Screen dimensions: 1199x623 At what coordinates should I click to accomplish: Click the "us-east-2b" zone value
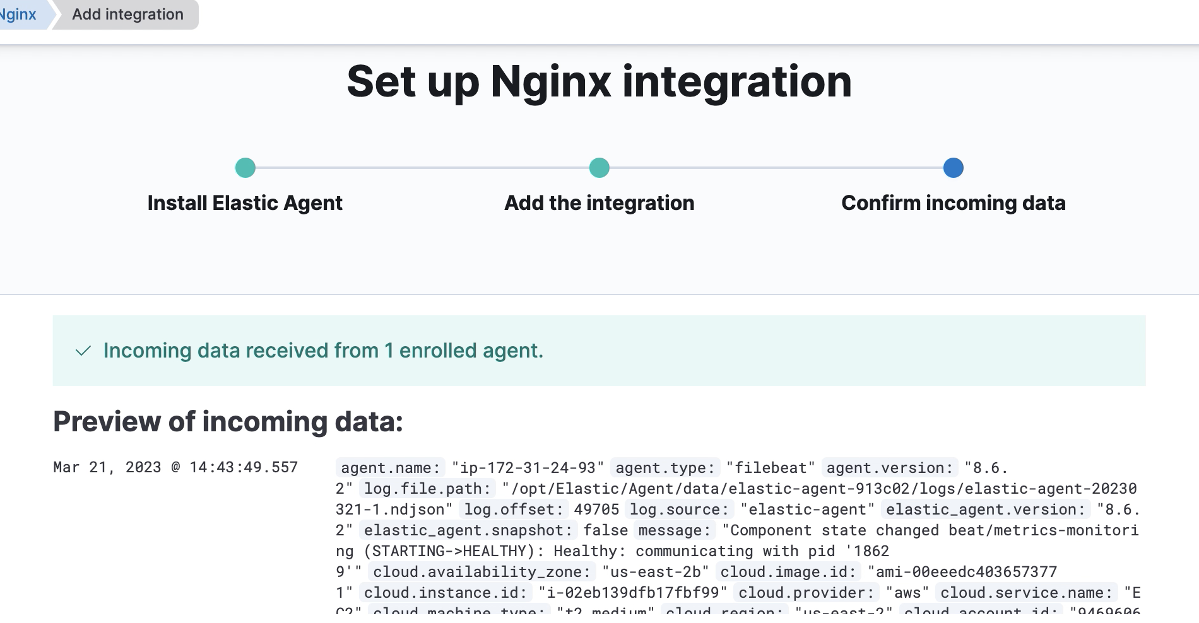tap(656, 572)
